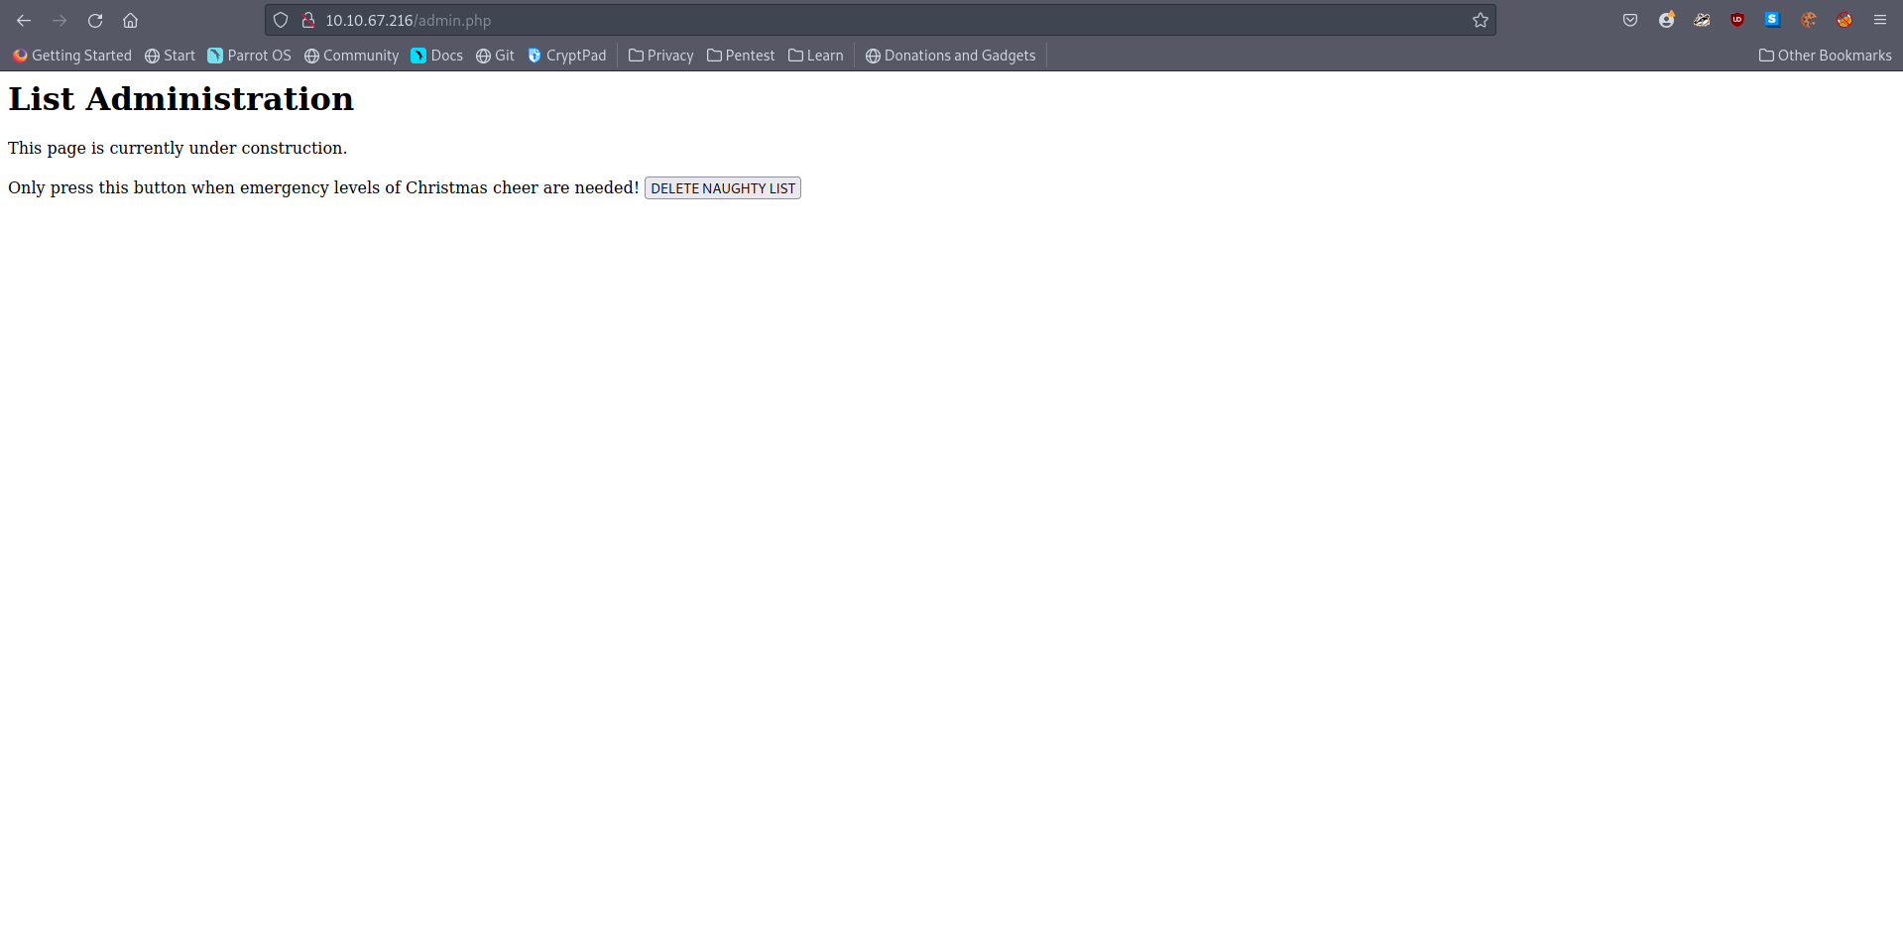
Task: Expand the Privacy bookmarks folder
Action: coord(660,56)
